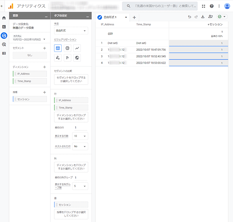Open the Explore icon in sidebar

(x=4, y=36)
